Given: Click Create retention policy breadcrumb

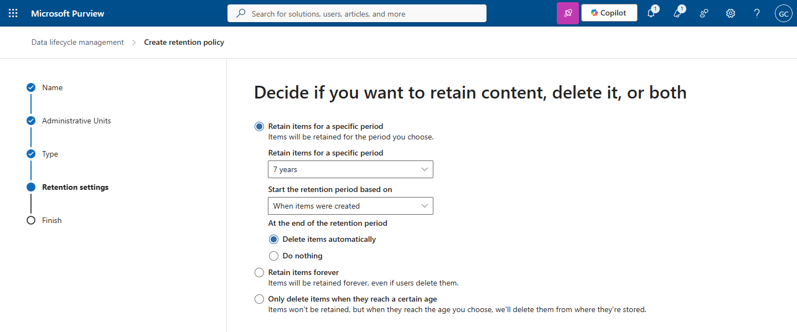Looking at the screenshot, I should tap(184, 42).
